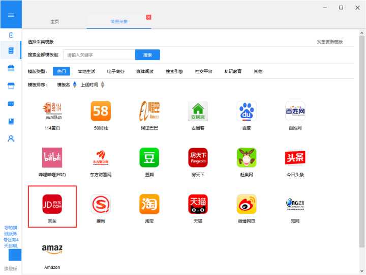The image size is (366, 275).
Task: Filter templates by 社交平台 category
Action: tap(203, 71)
